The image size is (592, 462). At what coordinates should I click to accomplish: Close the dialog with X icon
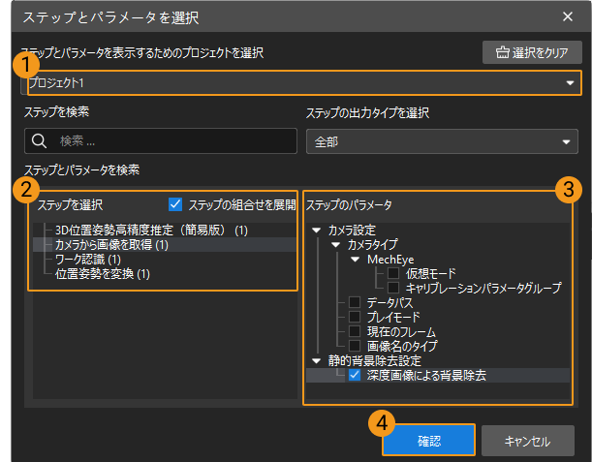(568, 15)
